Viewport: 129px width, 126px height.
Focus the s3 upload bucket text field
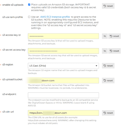point(63,81)
